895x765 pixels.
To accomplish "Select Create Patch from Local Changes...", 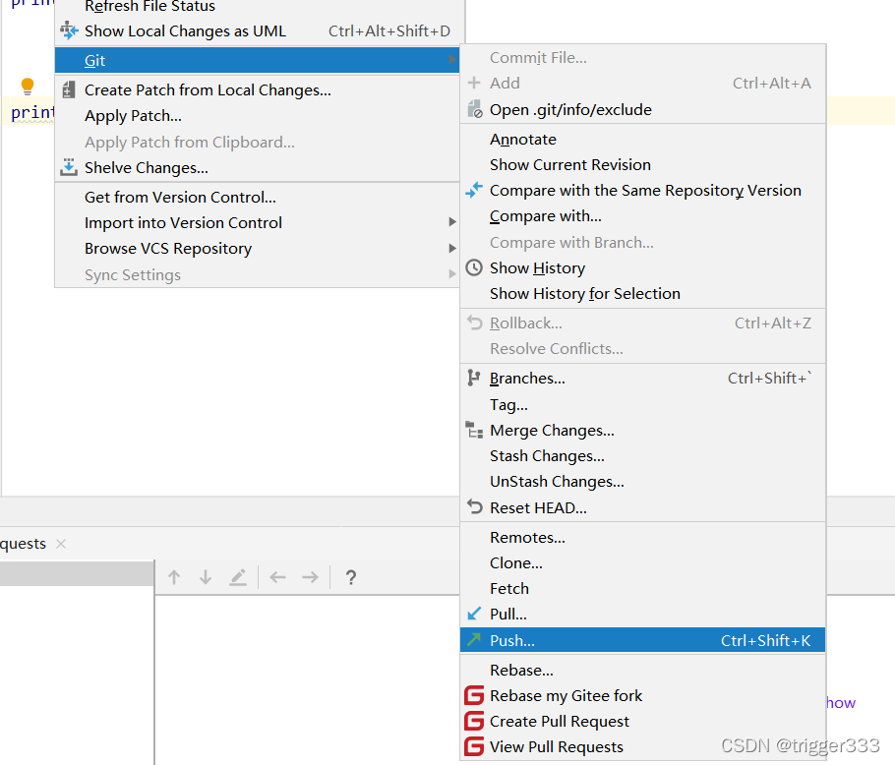I will pyautogui.click(x=257, y=90).
